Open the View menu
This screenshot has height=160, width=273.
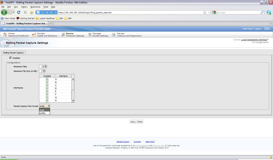click(16, 7)
